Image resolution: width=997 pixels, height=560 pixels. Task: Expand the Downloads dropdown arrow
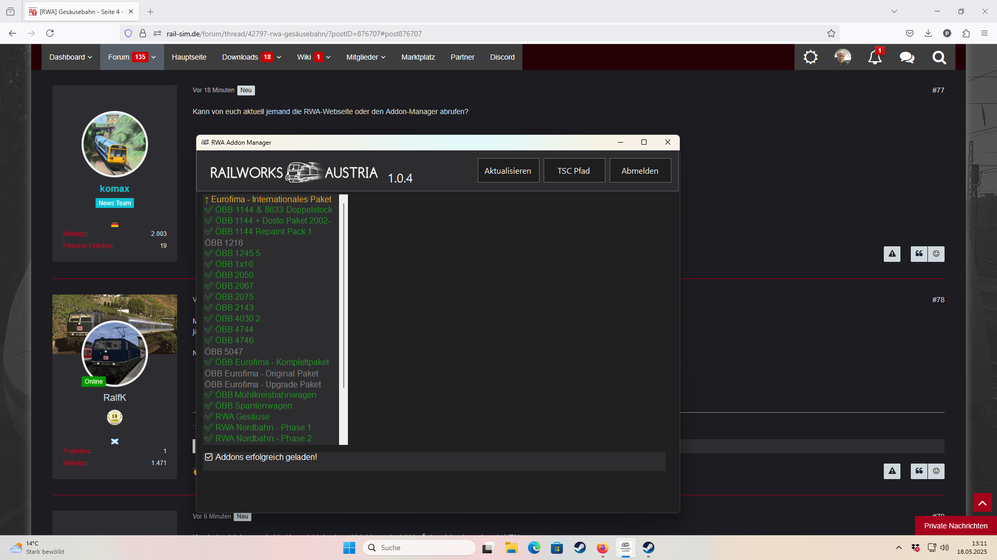(x=279, y=58)
